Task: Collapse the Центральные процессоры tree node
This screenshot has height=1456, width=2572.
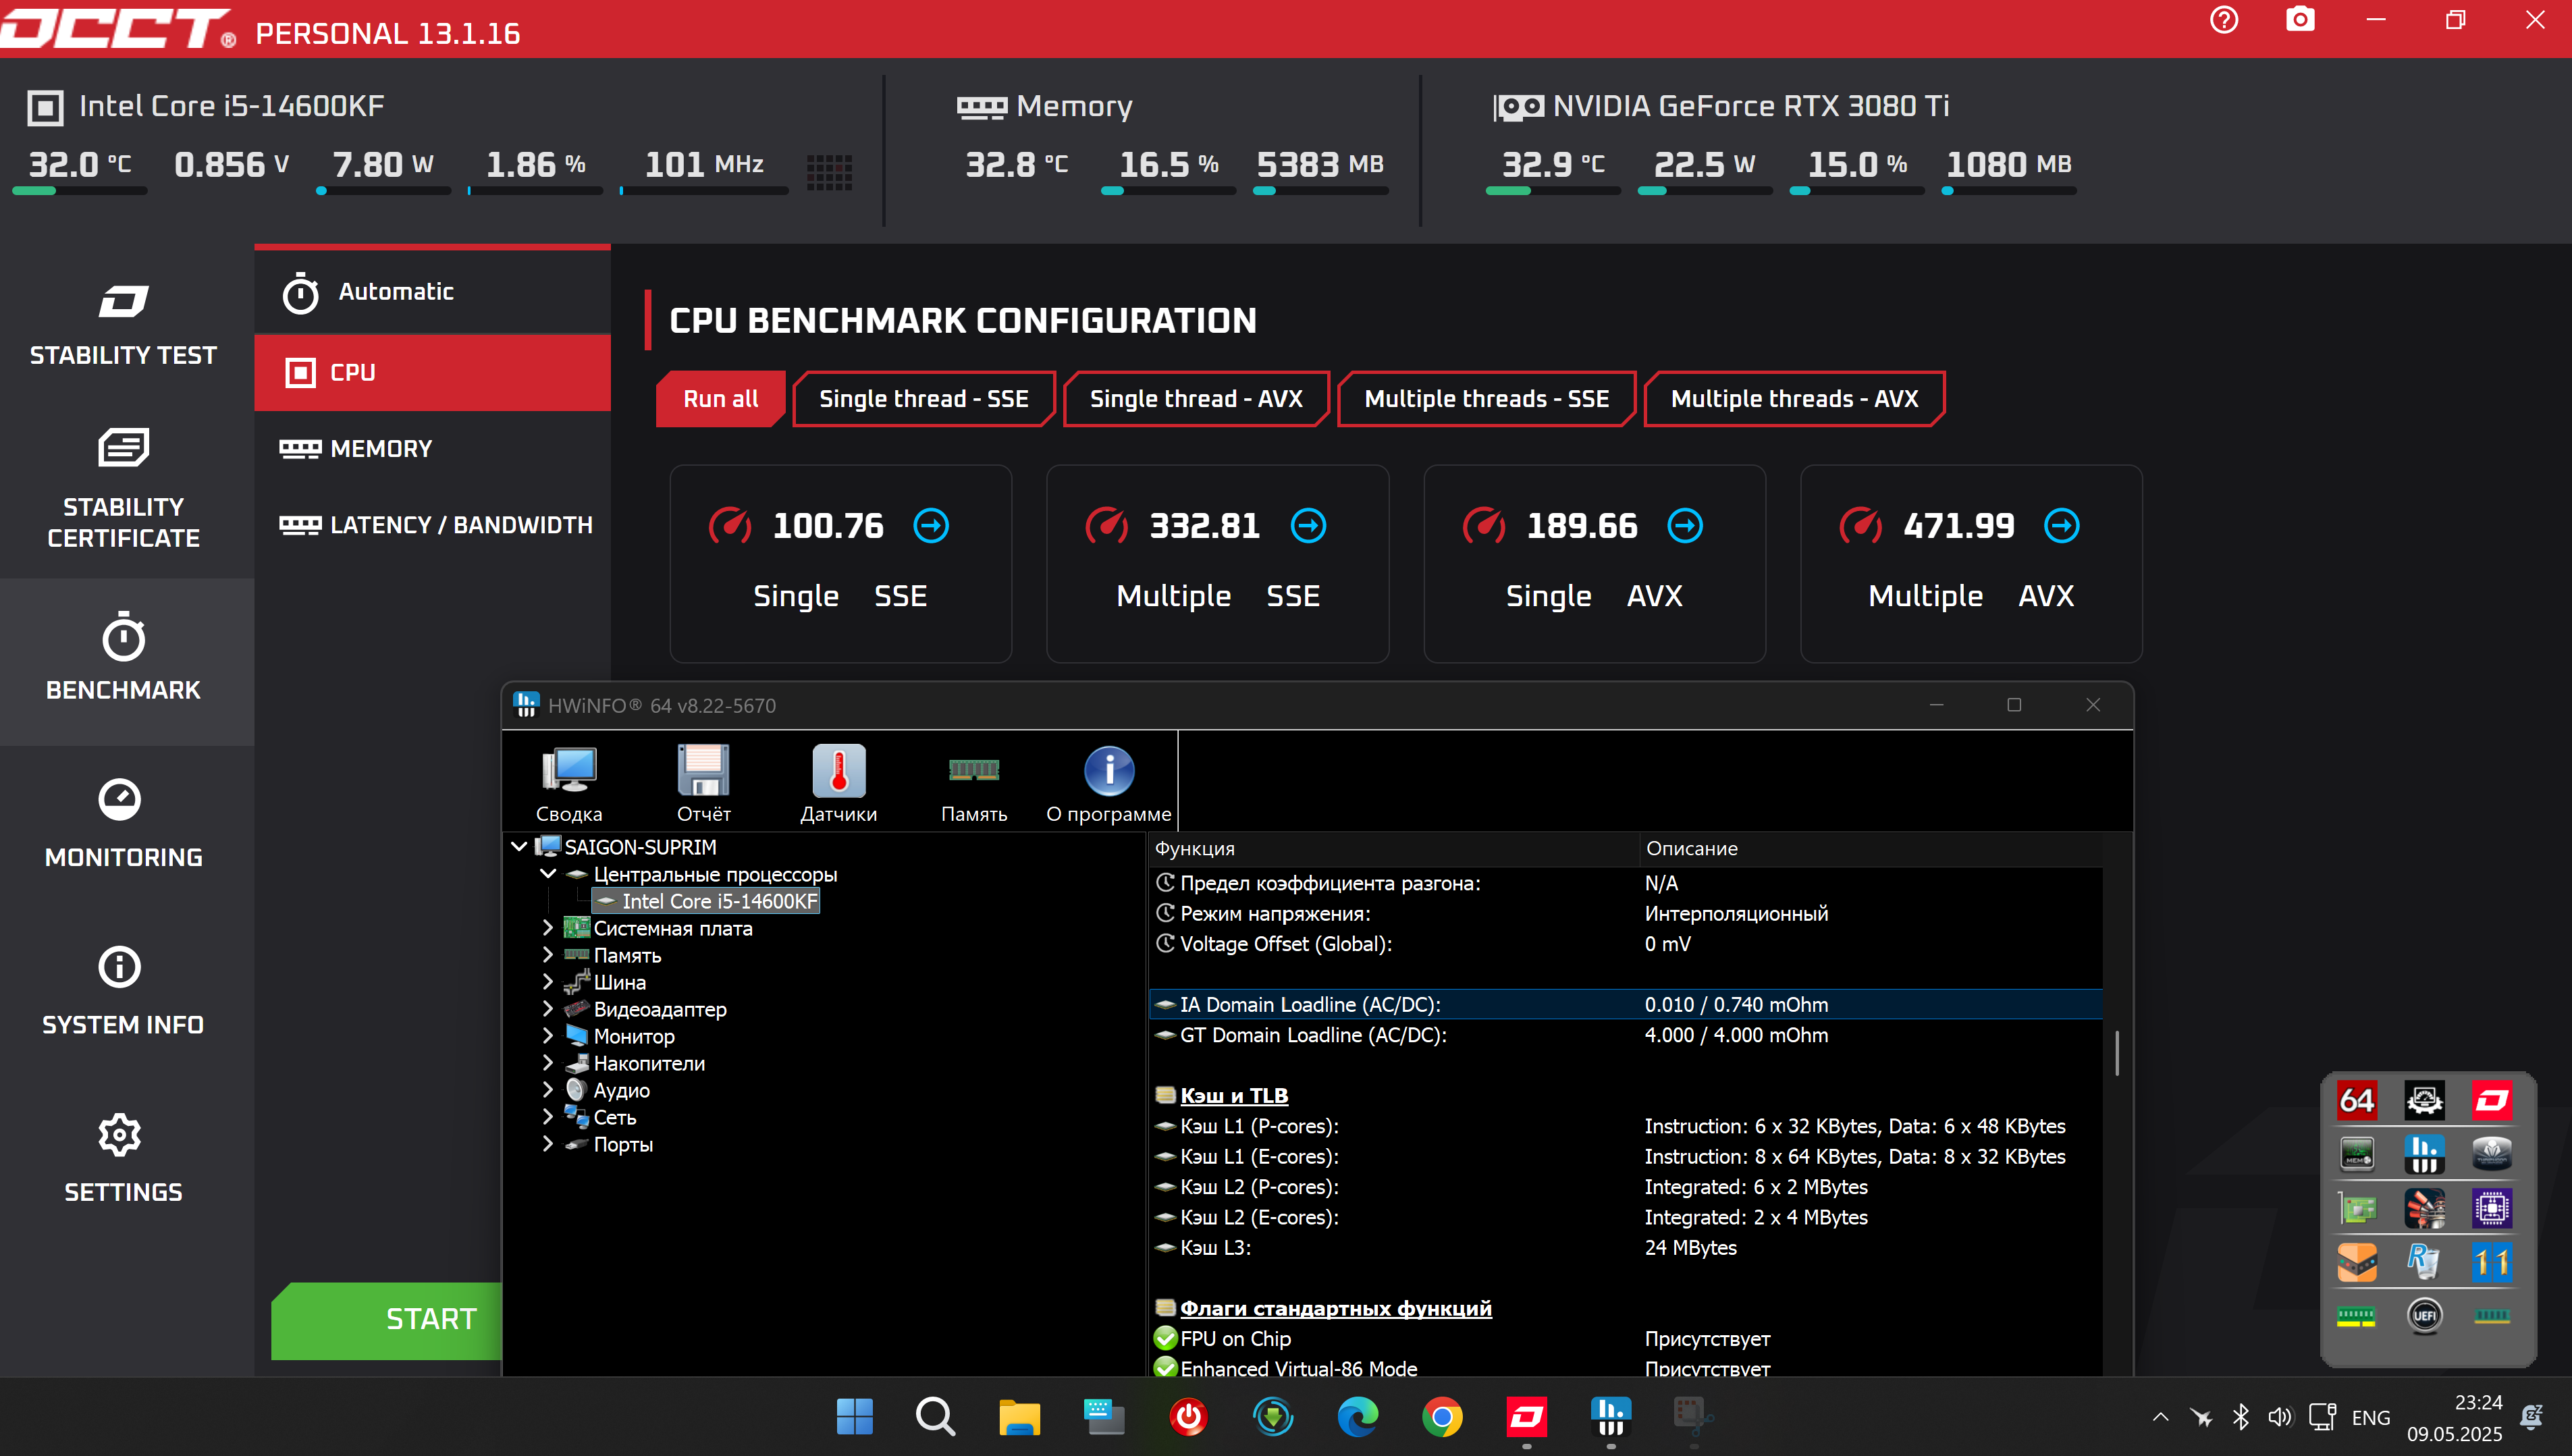Action: 548,874
